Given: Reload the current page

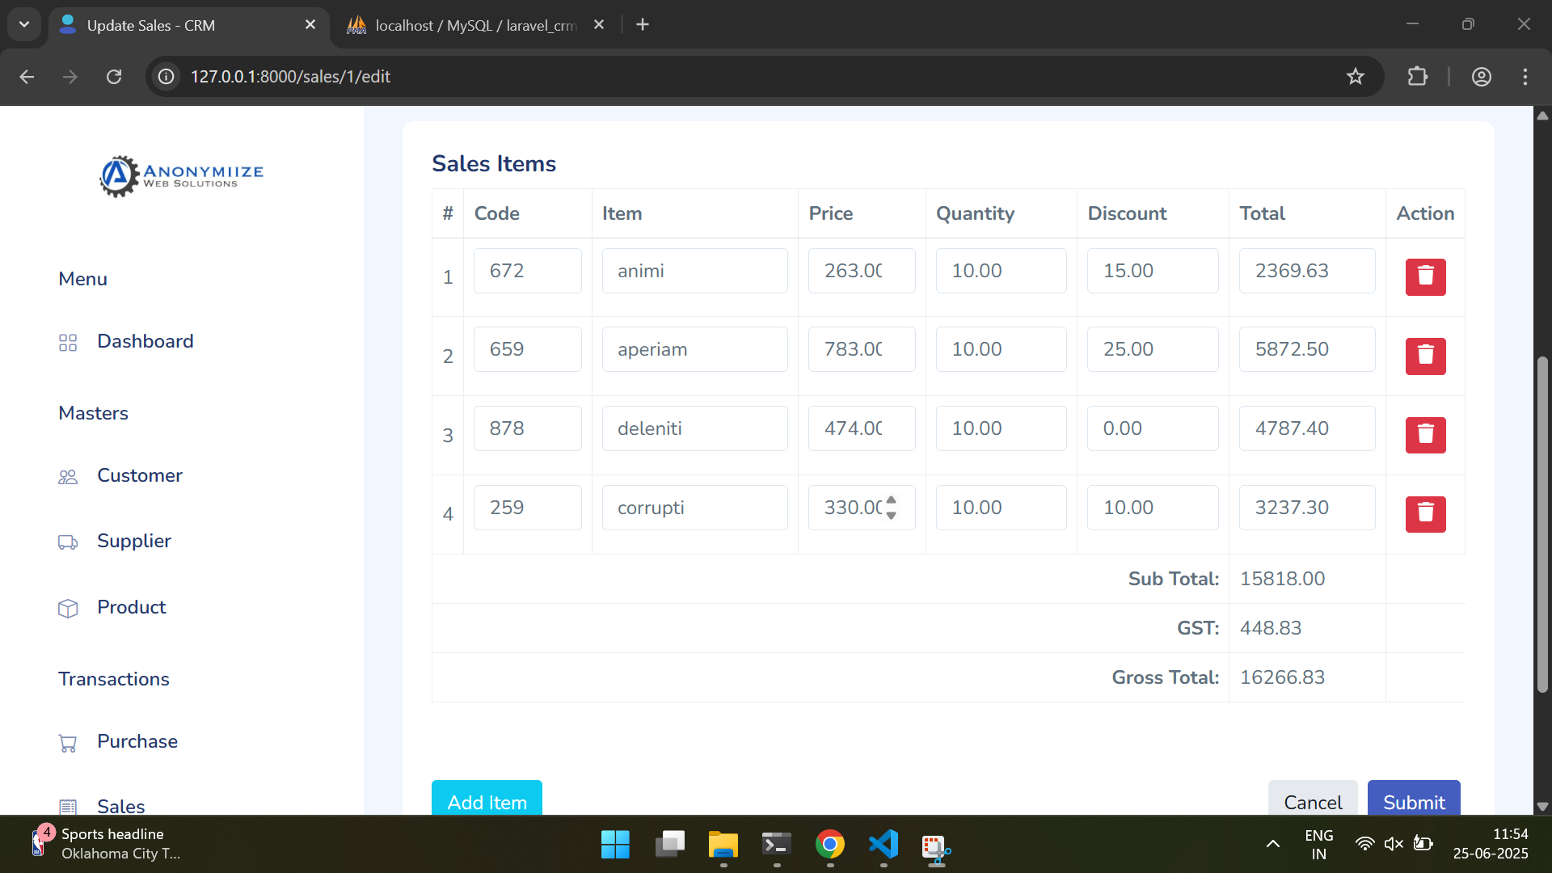Looking at the screenshot, I should [x=114, y=77].
